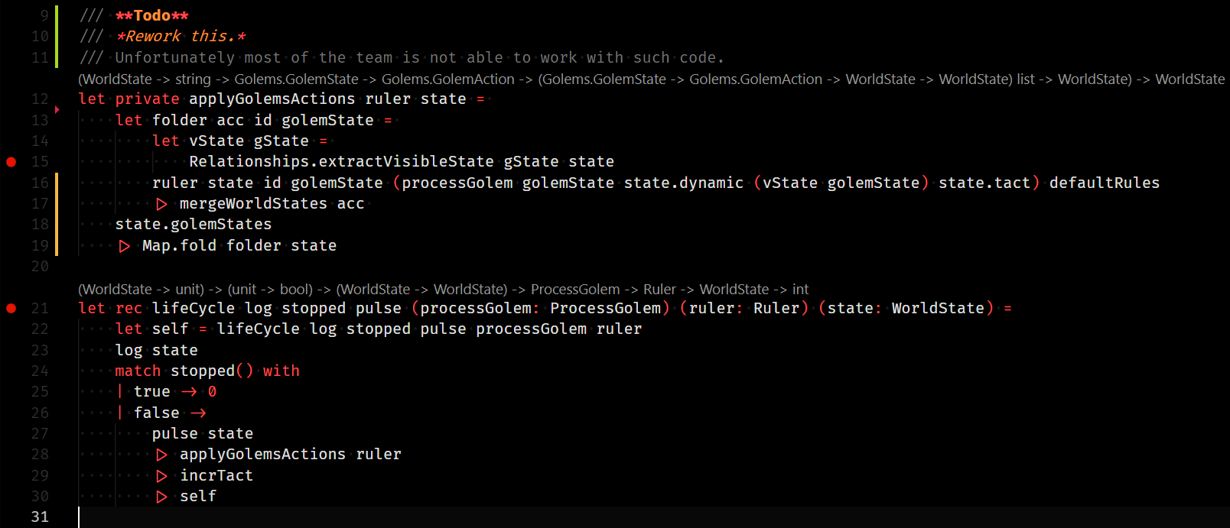1230x528 pixels.
Task: Remove the breakpoint dot on line 15
Action: click(x=11, y=162)
